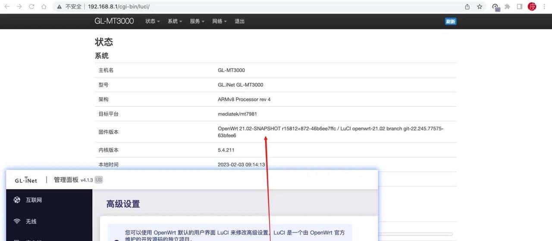Open the Chrome three-dot menu
Screen dimensions: 552x241
[x=544, y=7]
